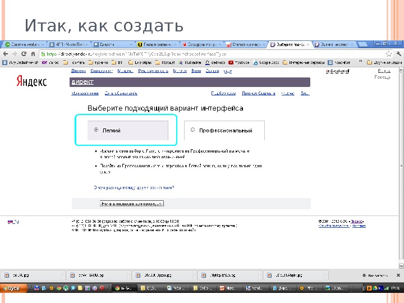Open dropdown arrow of fourth downloaded jpg
Screen dimensions: 404x303
click(260, 275)
